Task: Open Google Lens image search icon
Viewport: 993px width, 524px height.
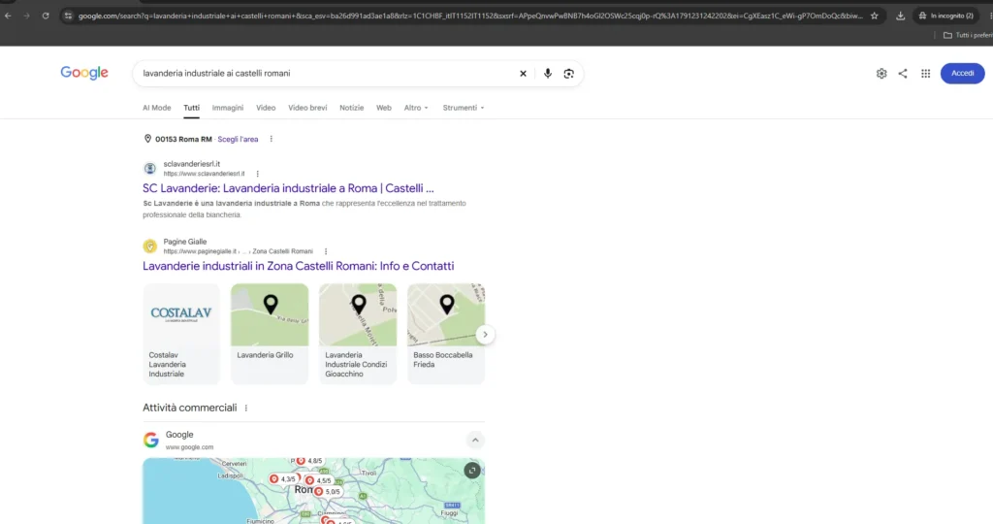Action: point(568,74)
